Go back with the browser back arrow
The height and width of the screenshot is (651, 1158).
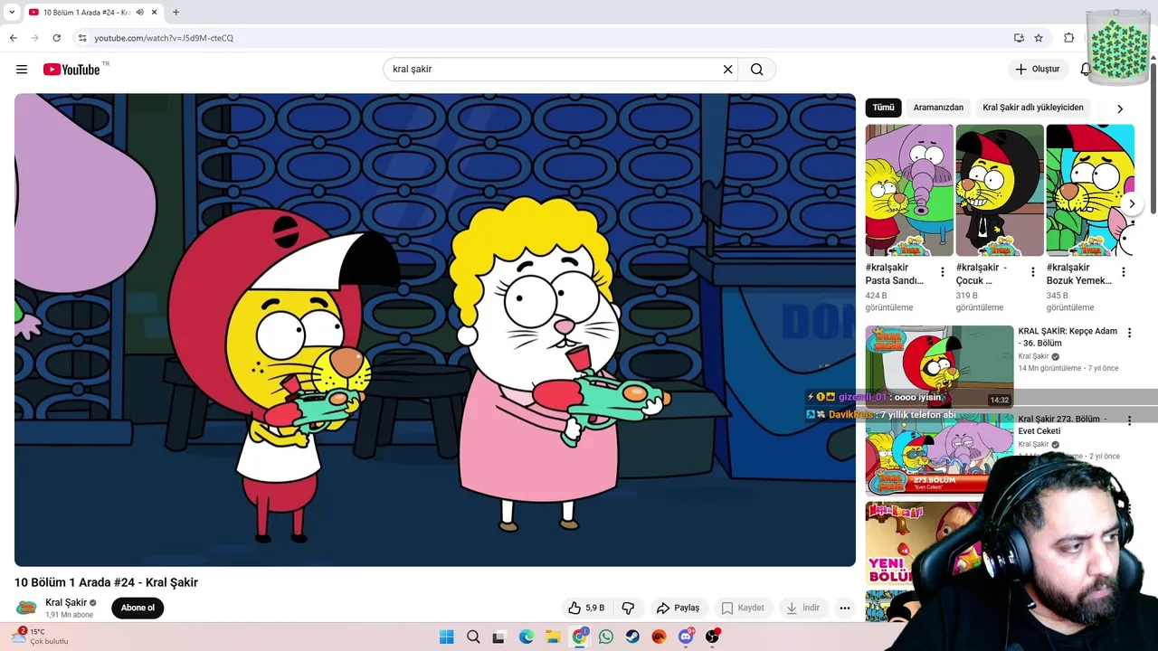point(14,38)
